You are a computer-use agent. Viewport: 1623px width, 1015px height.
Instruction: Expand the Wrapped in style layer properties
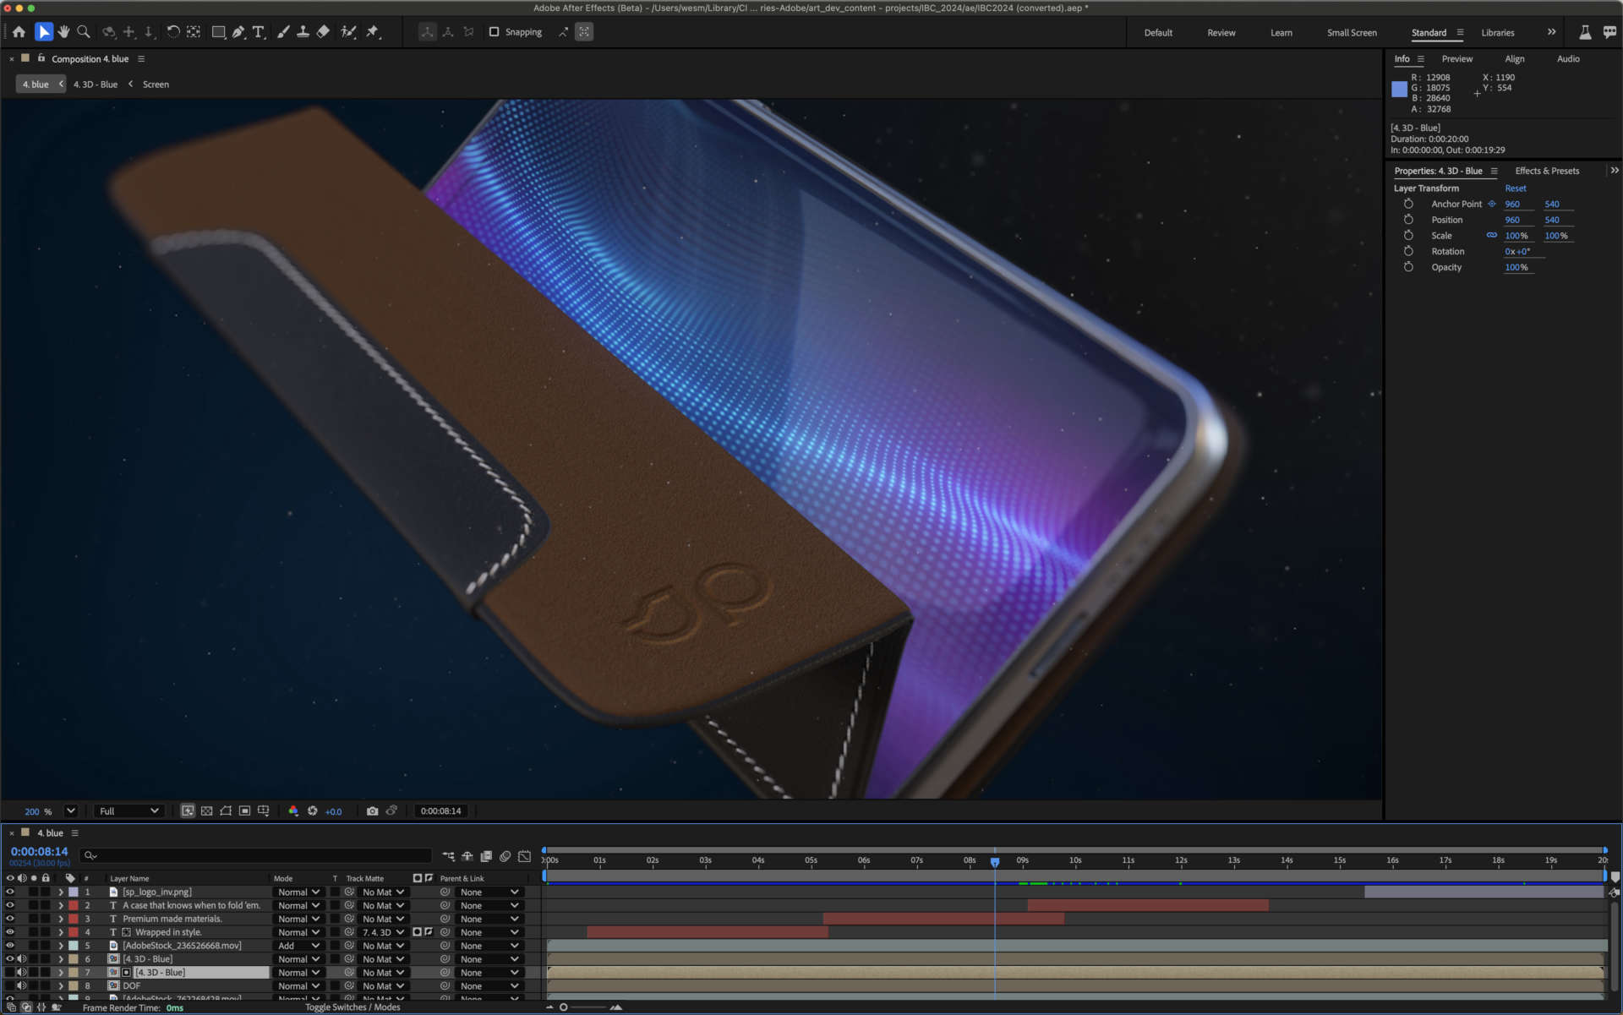[61, 932]
